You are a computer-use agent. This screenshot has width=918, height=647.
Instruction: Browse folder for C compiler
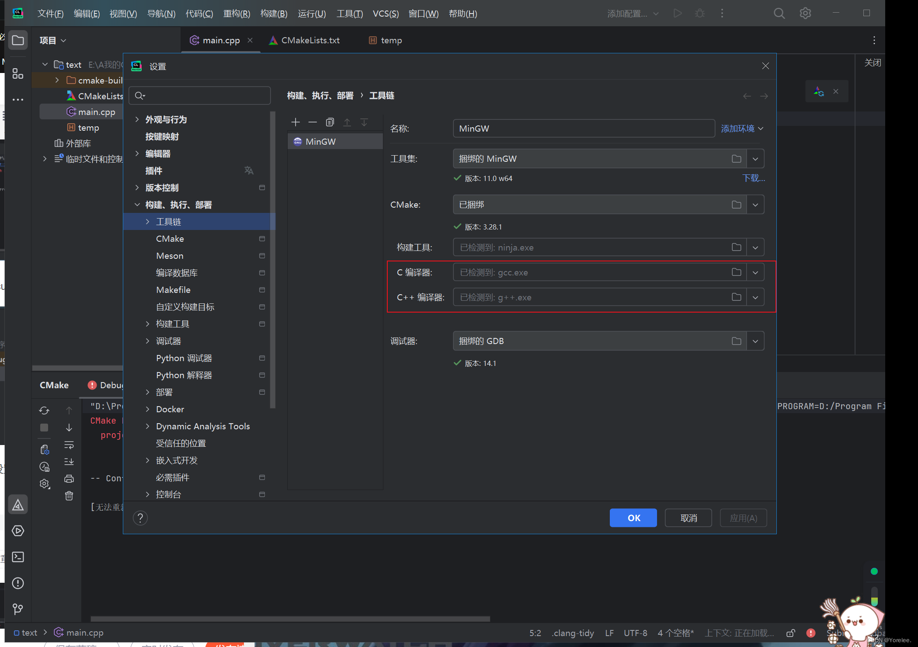click(737, 272)
